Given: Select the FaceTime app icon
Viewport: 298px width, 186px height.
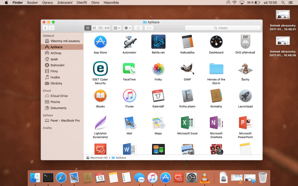Looking at the screenshot, I should [129, 69].
